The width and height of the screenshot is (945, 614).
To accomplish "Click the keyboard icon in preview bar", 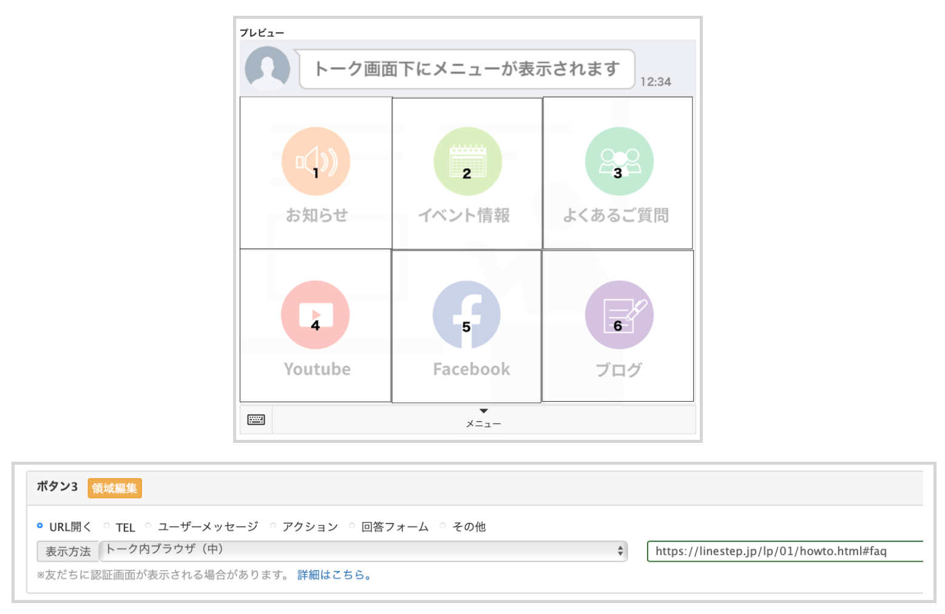I will point(256,420).
